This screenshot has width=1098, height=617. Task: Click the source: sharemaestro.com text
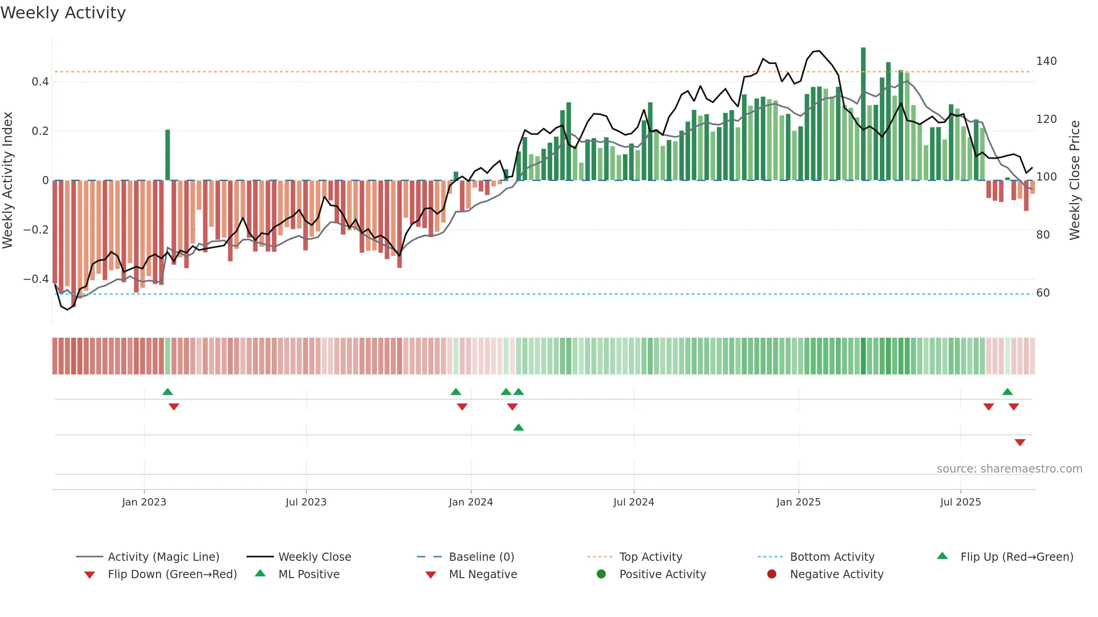(1010, 469)
